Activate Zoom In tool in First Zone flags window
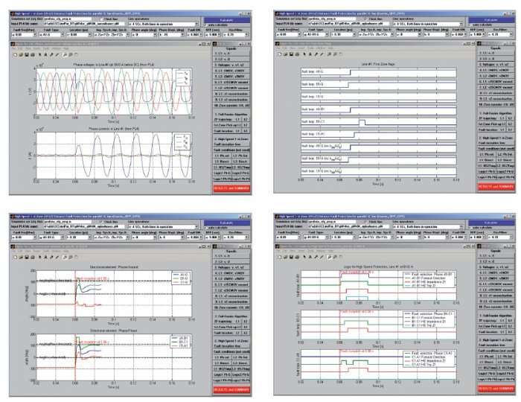Viewport: 521px width, 402px height. [x=329, y=54]
